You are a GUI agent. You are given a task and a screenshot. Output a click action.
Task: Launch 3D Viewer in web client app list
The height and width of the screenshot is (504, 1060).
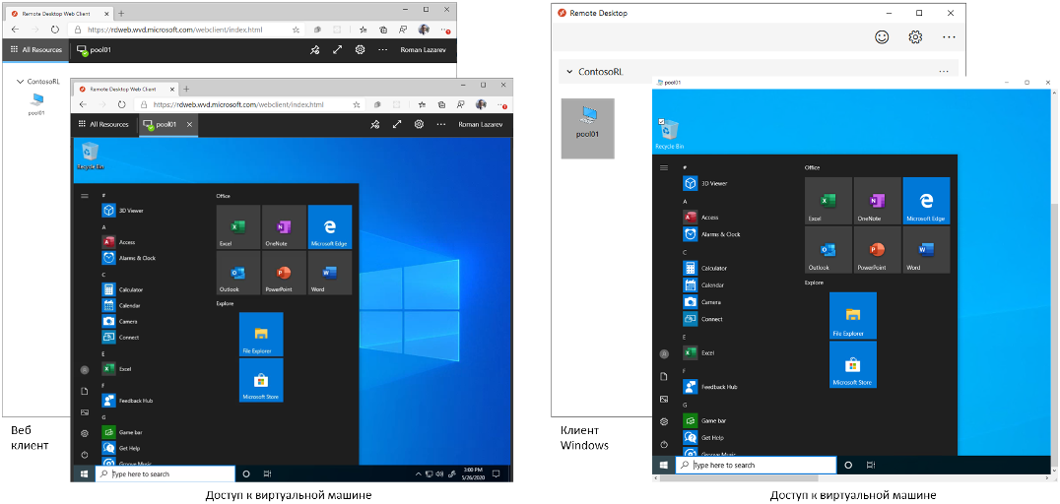122,211
